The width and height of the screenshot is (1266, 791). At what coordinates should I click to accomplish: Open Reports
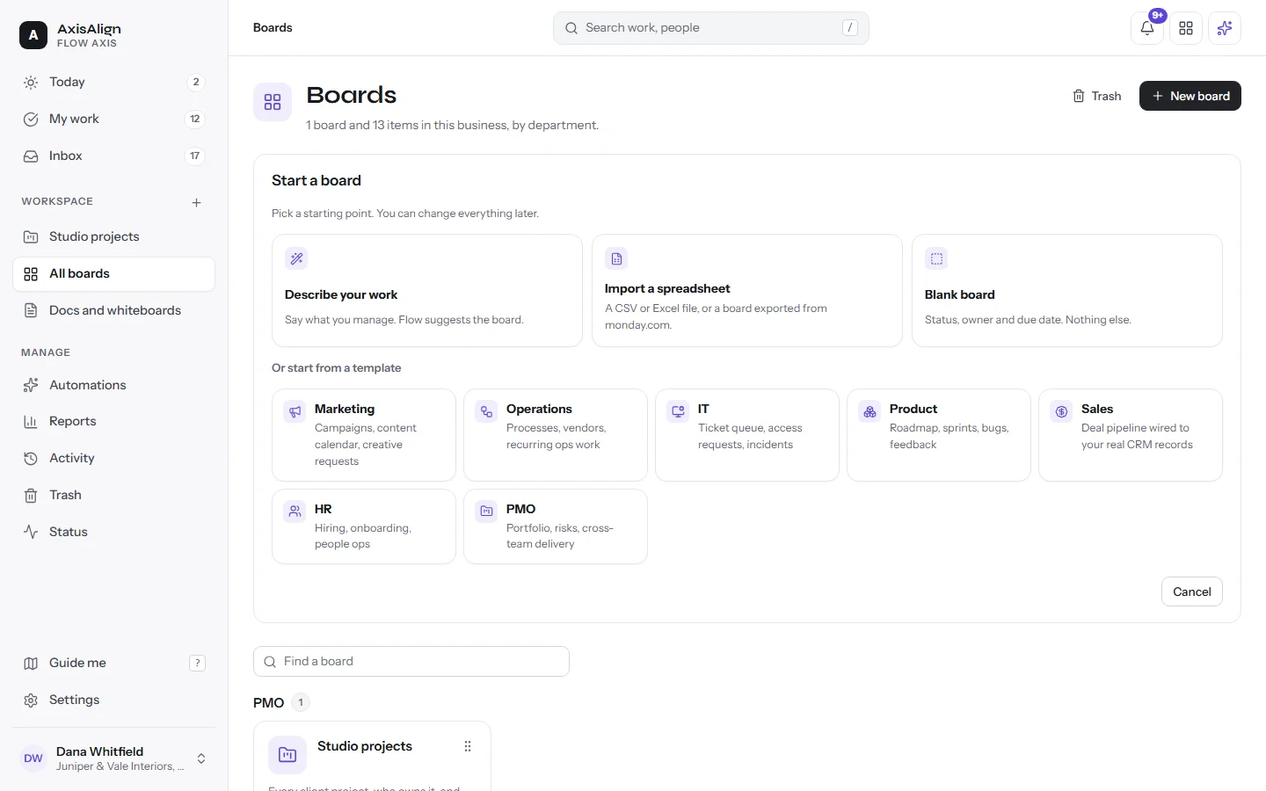pyautogui.click(x=113, y=421)
